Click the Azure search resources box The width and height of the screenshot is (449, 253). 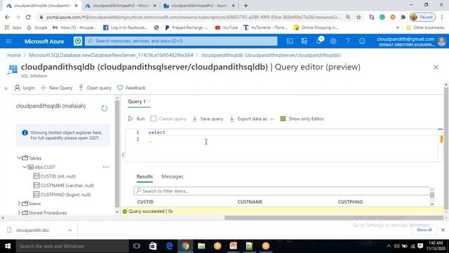181,41
